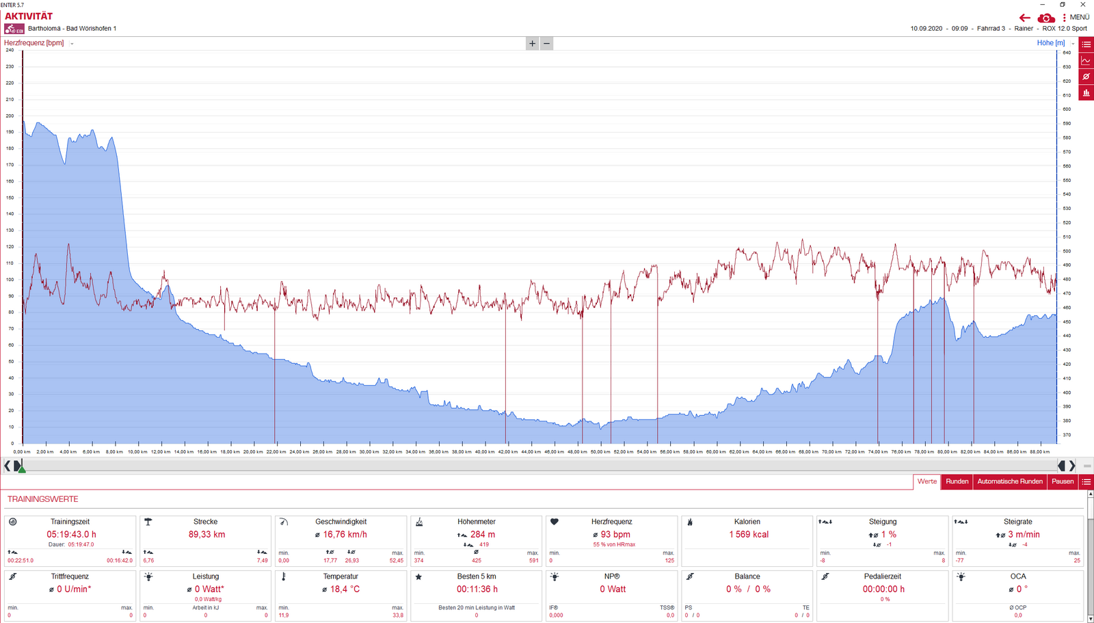Screen dimensions: 1094x623
Task: Click the e-bike sport type icon
Action: [x=14, y=29]
